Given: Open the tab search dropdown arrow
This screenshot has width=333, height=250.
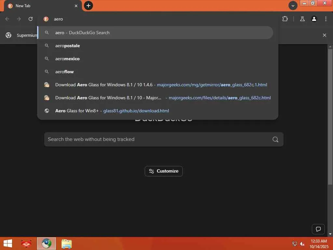Looking at the screenshot, I should [x=293, y=6].
